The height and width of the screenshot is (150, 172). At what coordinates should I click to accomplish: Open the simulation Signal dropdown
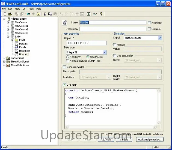[160, 38]
